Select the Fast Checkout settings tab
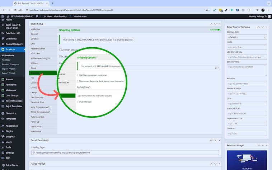Screen dimensions: 272x170 37,97
